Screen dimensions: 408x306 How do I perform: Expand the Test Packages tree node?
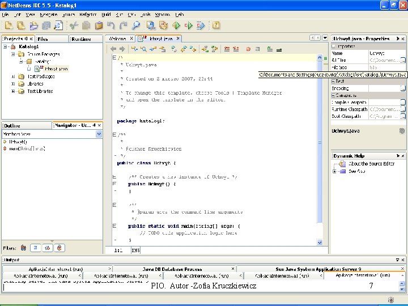coord(13,76)
